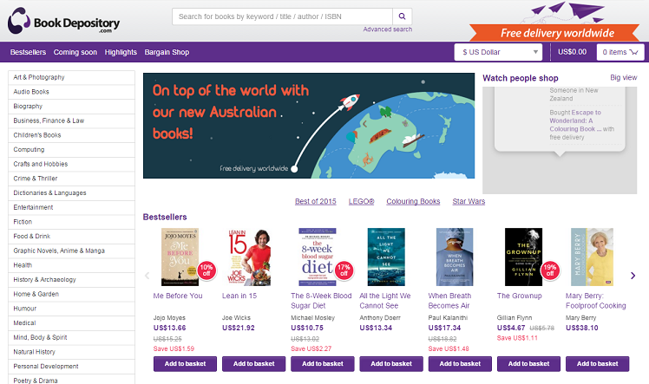Screen dimensions: 649x384
Task: Select Food & Drink category
Action: [72, 237]
